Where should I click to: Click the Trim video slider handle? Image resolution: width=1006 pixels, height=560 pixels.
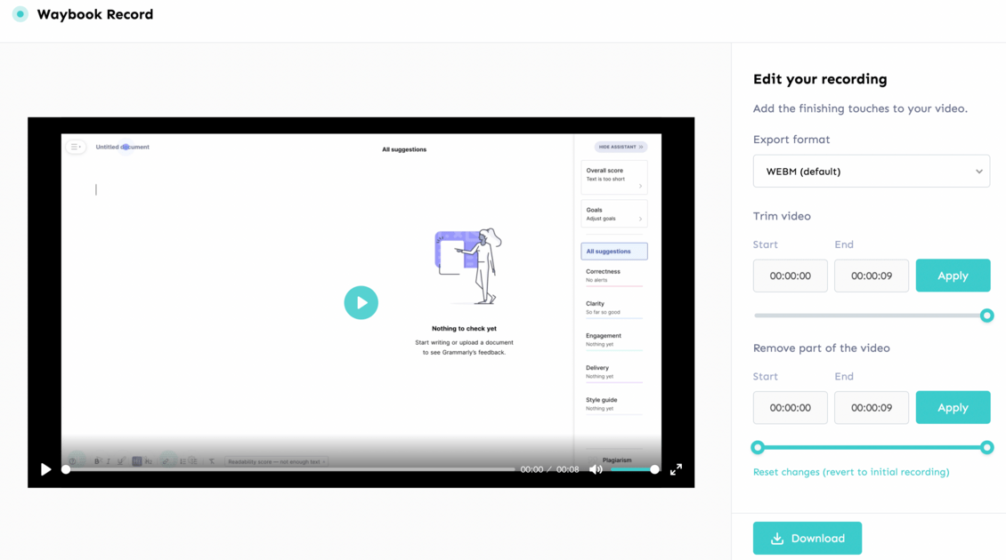(x=986, y=315)
